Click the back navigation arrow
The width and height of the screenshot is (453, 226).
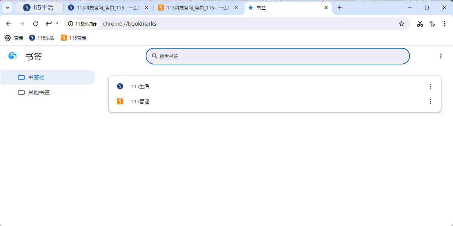(x=8, y=24)
